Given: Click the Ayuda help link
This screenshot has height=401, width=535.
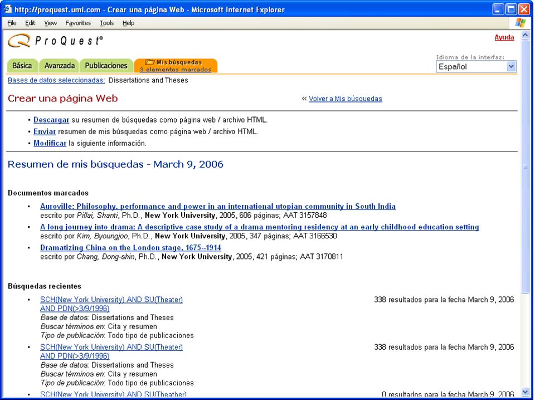Looking at the screenshot, I should (x=504, y=37).
